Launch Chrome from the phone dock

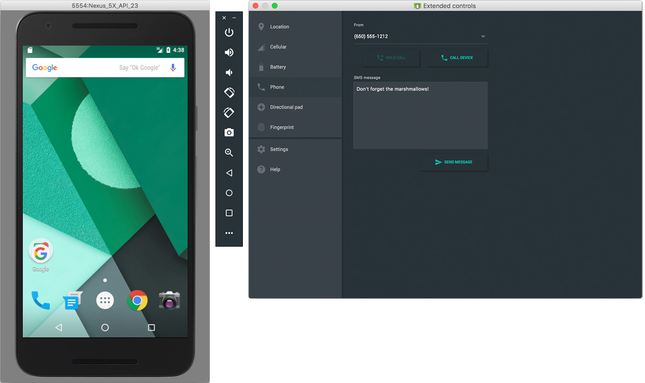click(137, 301)
